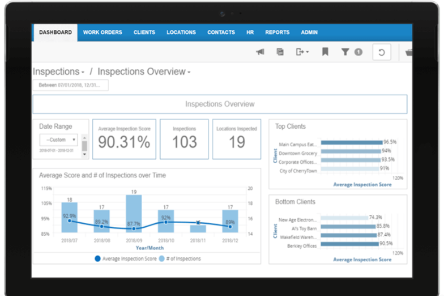Screen dimensions: 444x296
Task: Click the chart title Average Score and # of Inspections
Action: click(102, 175)
